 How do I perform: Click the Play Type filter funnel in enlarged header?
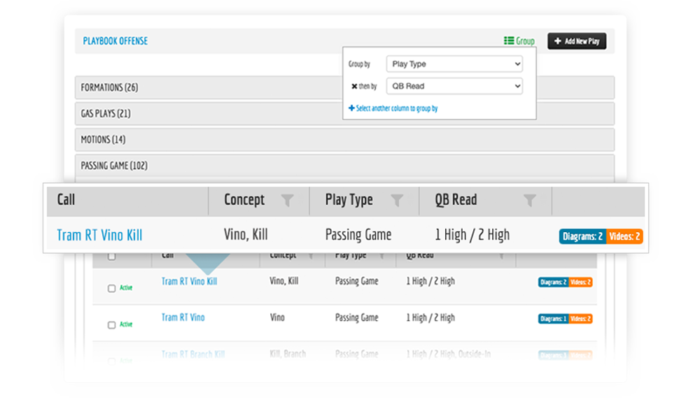coord(397,200)
